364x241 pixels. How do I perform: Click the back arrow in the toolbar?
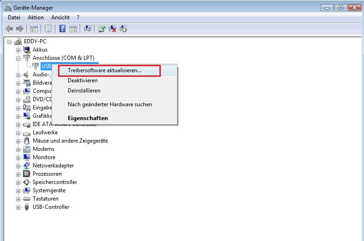pyautogui.click(x=9, y=29)
